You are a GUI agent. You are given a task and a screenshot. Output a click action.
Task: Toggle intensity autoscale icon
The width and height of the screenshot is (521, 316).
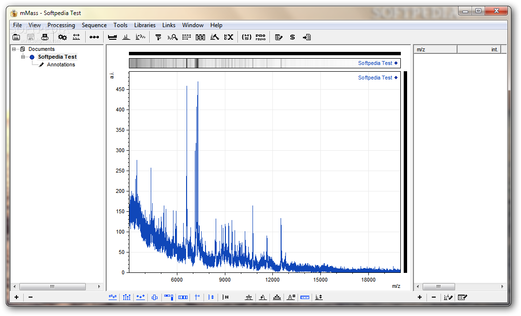coord(211,298)
